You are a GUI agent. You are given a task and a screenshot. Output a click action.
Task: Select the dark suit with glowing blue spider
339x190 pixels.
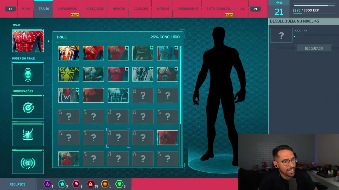point(93,74)
